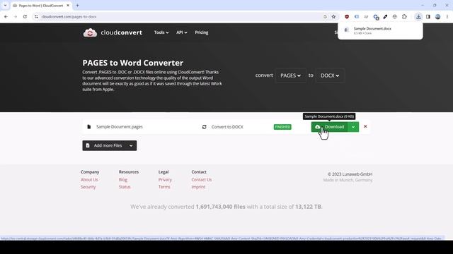Click the © 2023 Lunaweb GmbH text
Image resolution: width=453 pixels, height=254 pixels.
[x=350, y=174]
